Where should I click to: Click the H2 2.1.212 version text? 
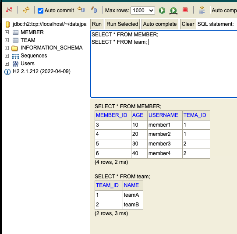[x=42, y=71]
